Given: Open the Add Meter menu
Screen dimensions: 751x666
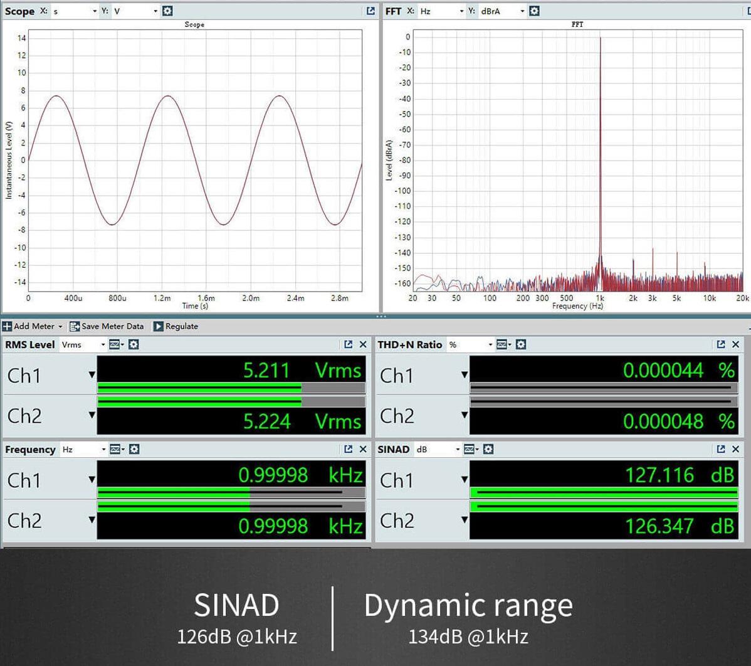Looking at the screenshot, I should (x=33, y=326).
